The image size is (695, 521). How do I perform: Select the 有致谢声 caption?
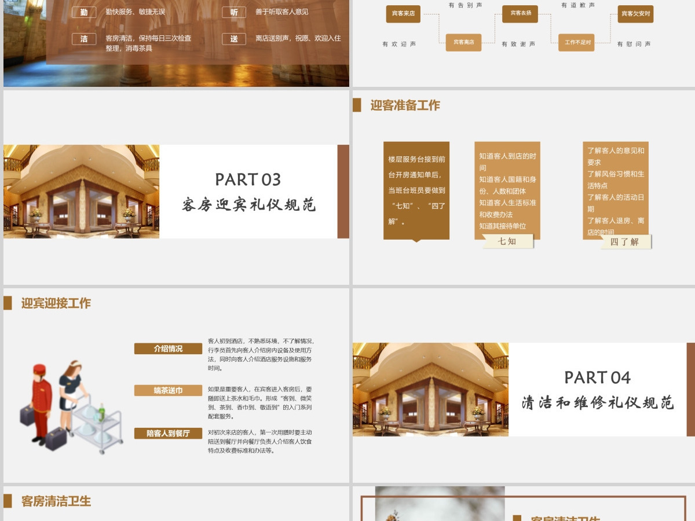point(518,44)
